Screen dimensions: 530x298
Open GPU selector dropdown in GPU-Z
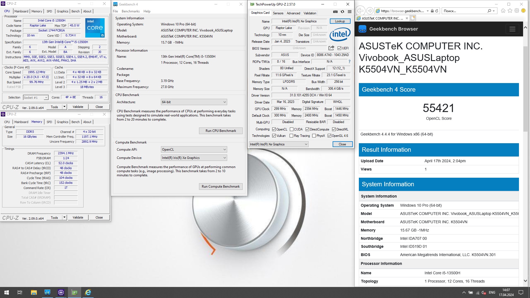pyautogui.click(x=279, y=144)
